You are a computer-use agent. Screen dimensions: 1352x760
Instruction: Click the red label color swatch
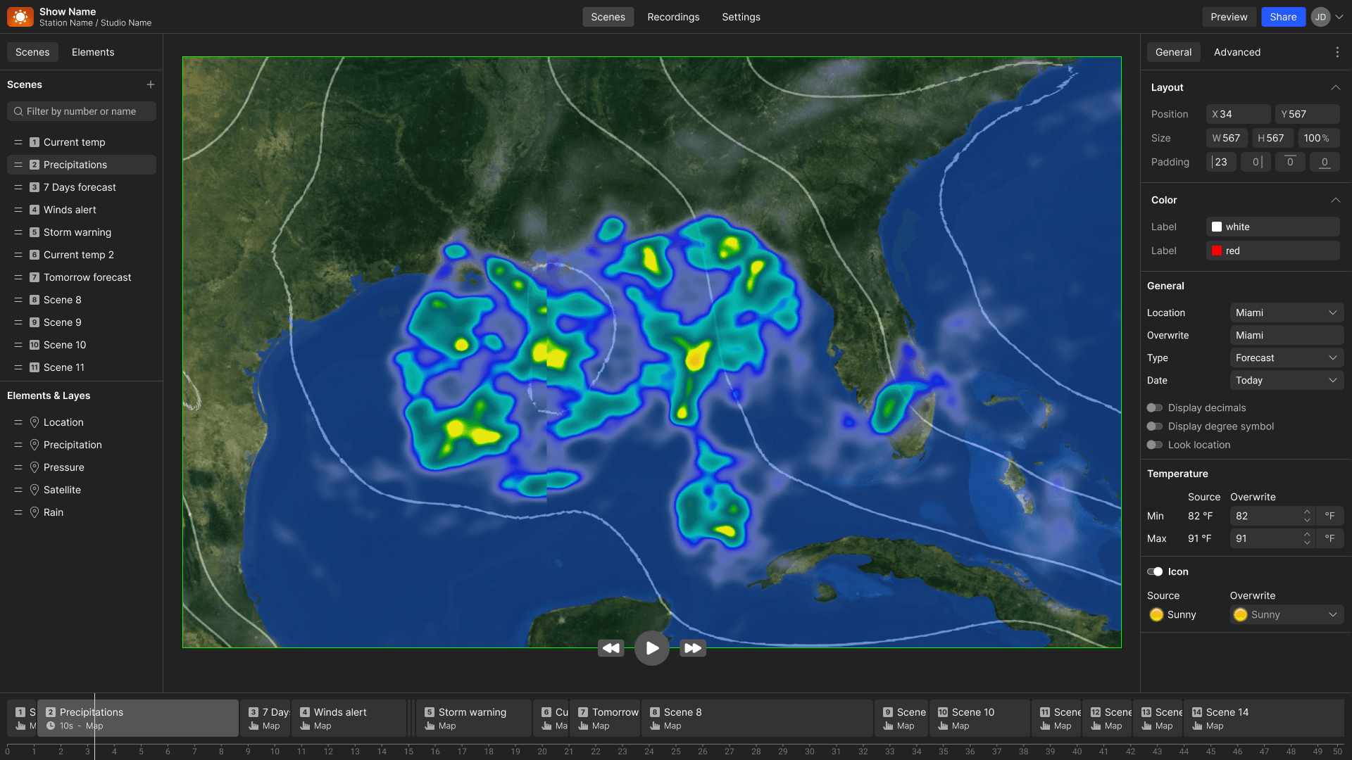(x=1217, y=251)
